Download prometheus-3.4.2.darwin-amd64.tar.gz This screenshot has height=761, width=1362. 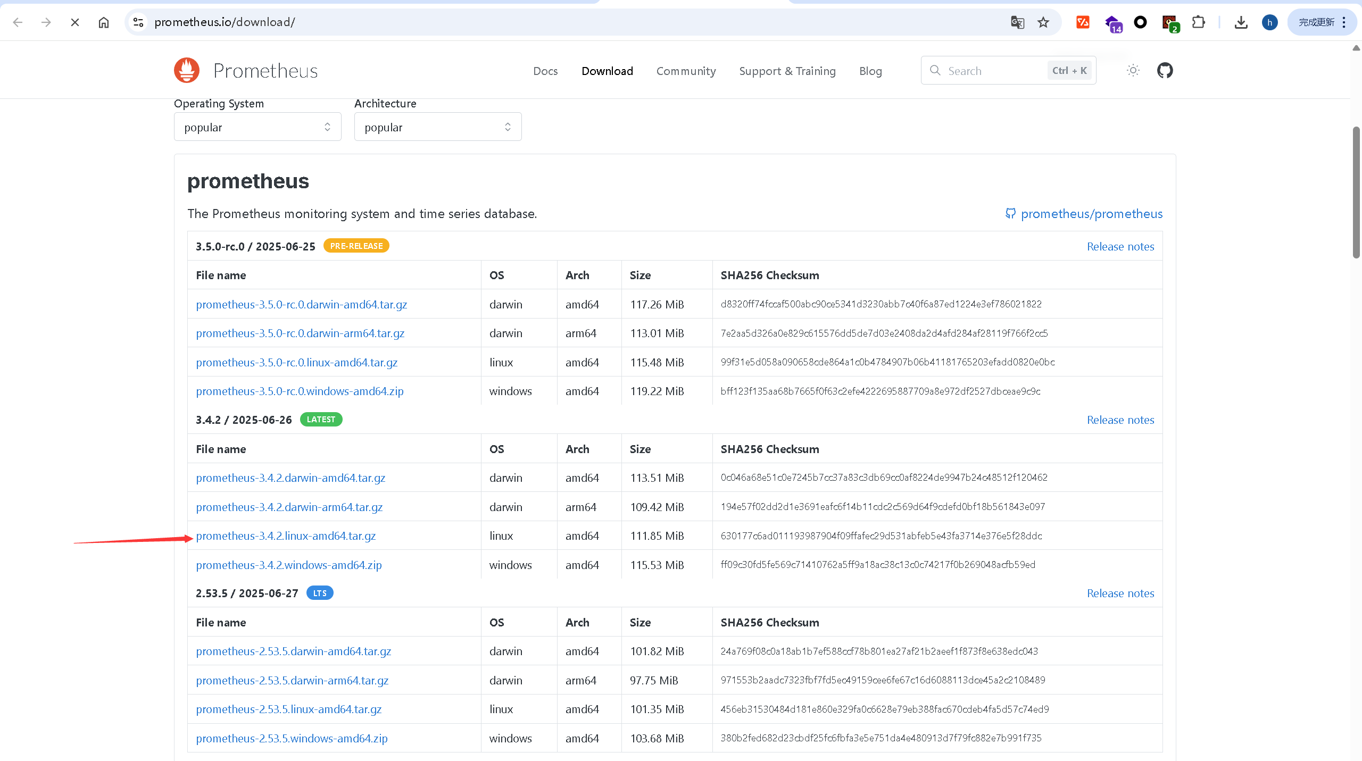(x=290, y=478)
